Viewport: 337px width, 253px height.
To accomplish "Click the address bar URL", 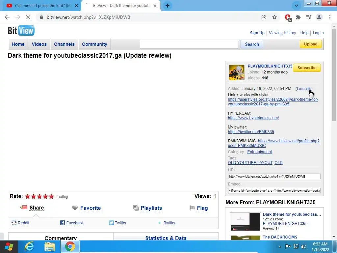I will 88,17.
